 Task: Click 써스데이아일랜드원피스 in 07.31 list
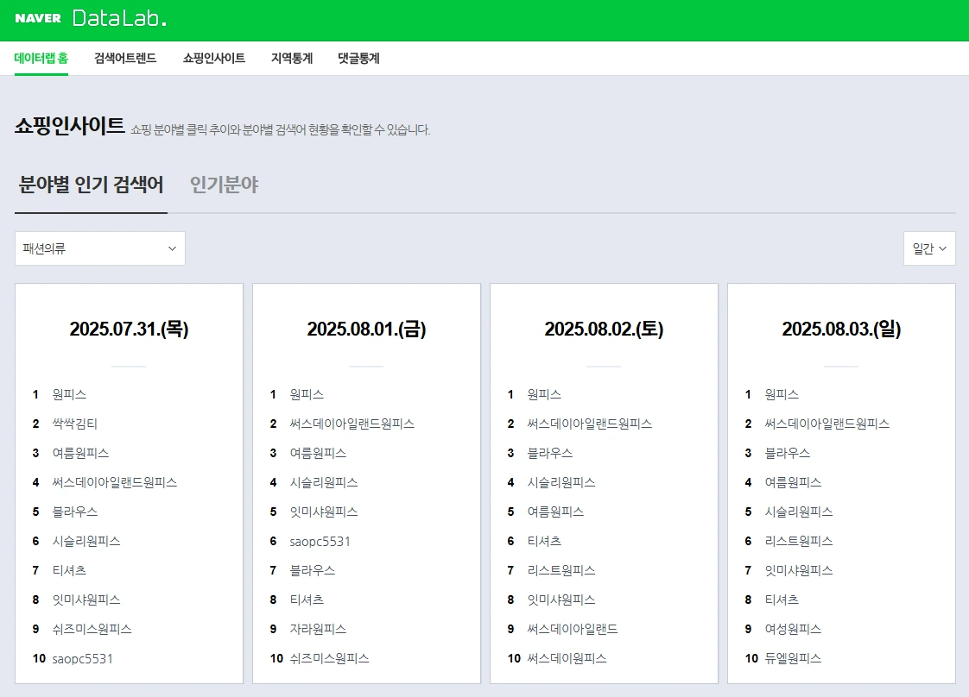114,482
